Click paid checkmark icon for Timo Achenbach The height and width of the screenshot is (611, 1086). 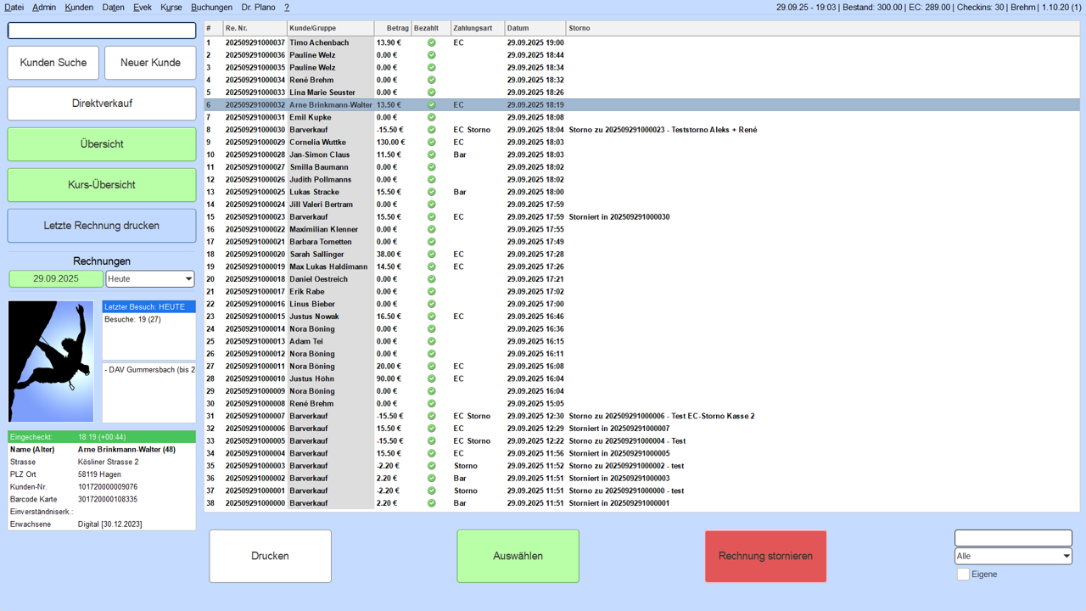click(431, 42)
